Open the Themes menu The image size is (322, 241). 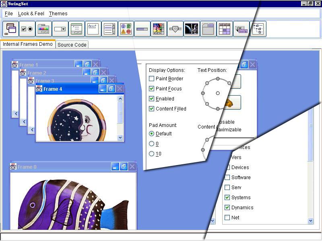click(x=58, y=14)
